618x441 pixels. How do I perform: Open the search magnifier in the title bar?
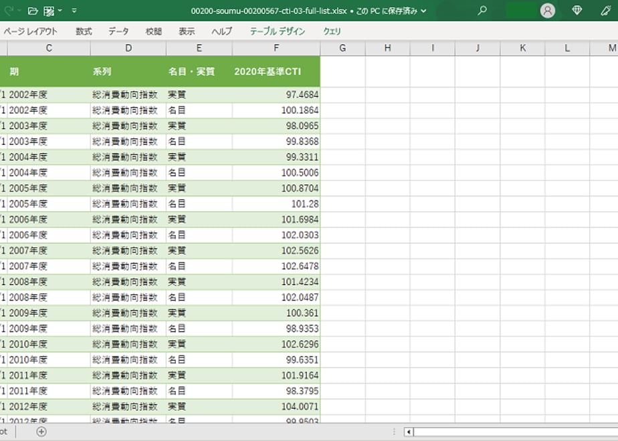point(482,11)
